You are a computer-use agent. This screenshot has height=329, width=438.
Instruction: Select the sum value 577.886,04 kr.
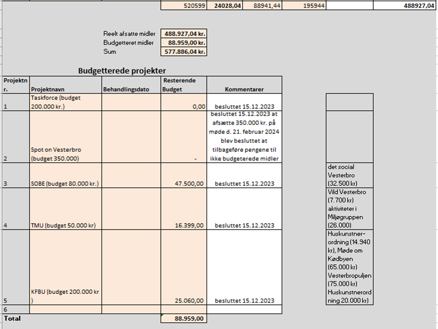[x=184, y=51]
